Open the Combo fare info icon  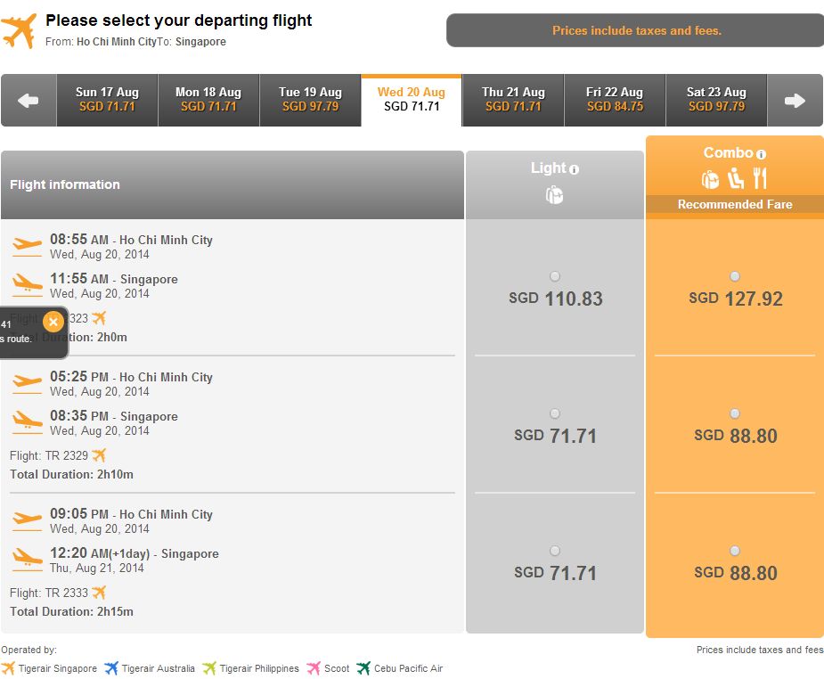point(761,154)
